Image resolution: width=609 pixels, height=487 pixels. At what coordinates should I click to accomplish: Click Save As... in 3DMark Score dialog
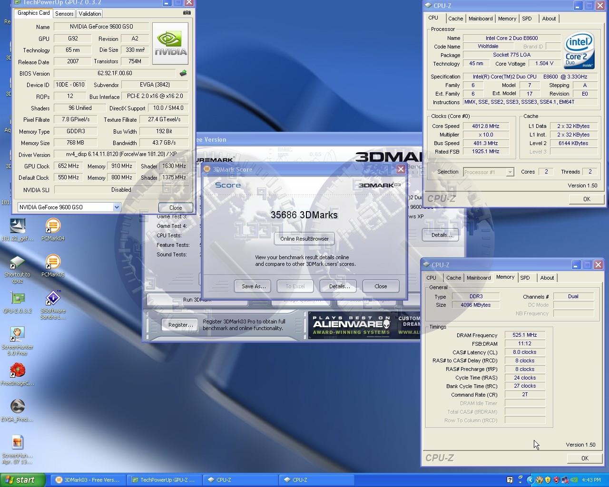[x=254, y=286]
